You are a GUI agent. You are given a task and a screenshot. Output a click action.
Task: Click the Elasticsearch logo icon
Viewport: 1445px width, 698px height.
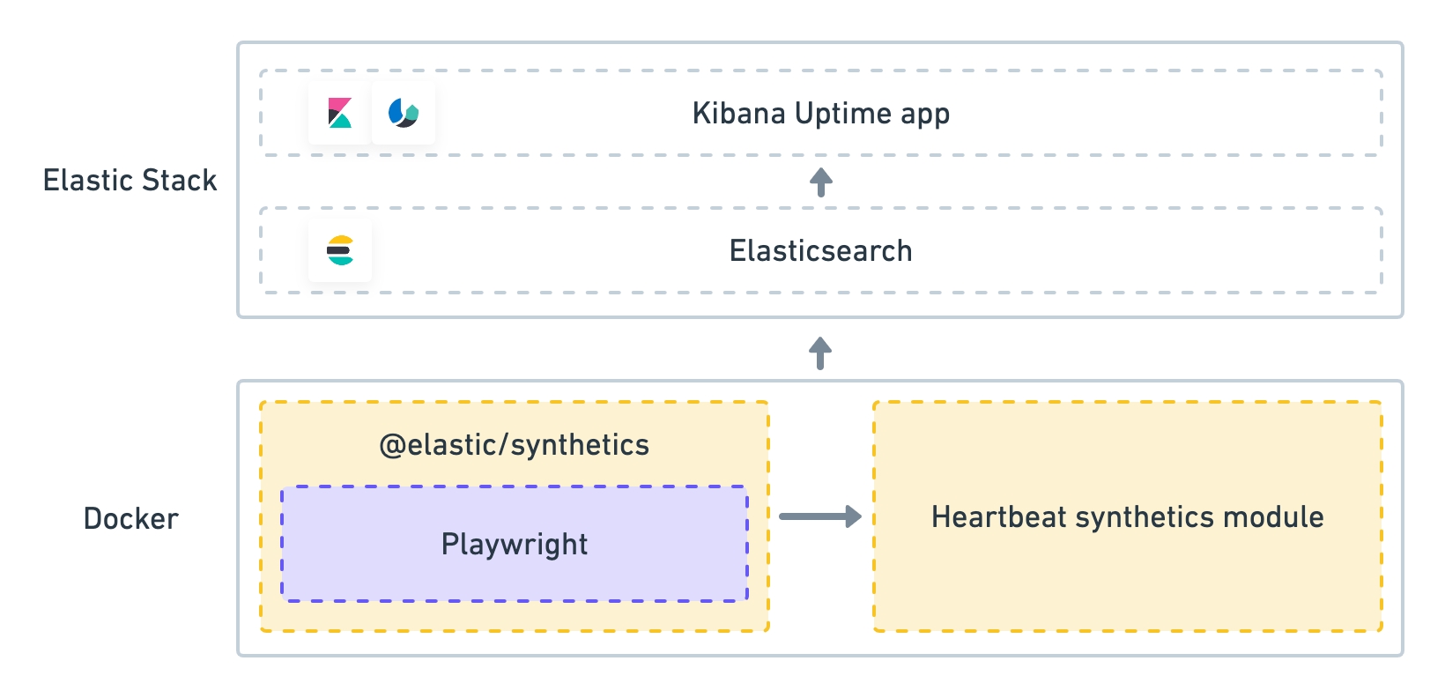click(x=340, y=250)
